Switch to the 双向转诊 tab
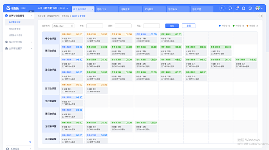Viewport: 269px width, 150px height. pyautogui.click(x=155, y=9)
